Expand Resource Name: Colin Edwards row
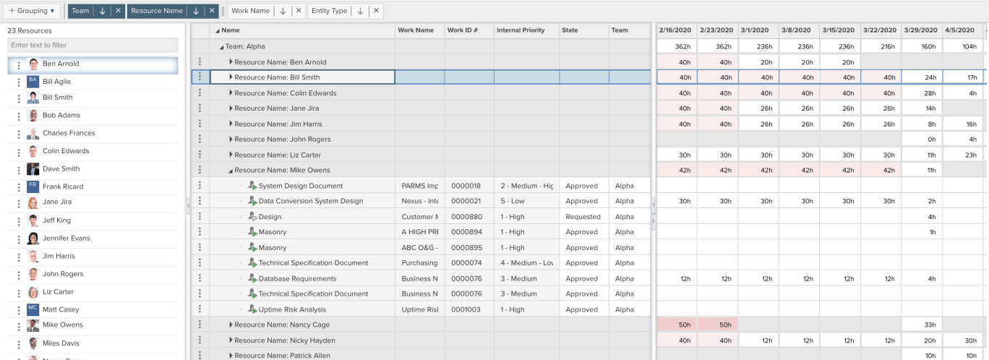The width and height of the screenshot is (989, 360). [x=231, y=93]
